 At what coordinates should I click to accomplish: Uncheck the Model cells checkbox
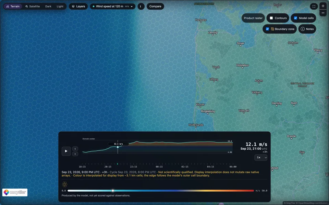click(295, 18)
